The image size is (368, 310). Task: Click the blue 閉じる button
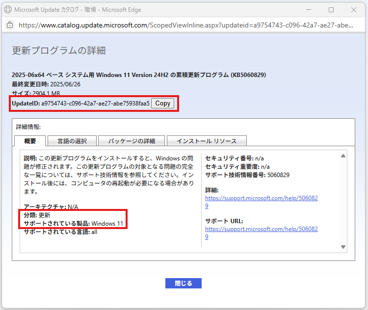pyautogui.click(x=184, y=283)
